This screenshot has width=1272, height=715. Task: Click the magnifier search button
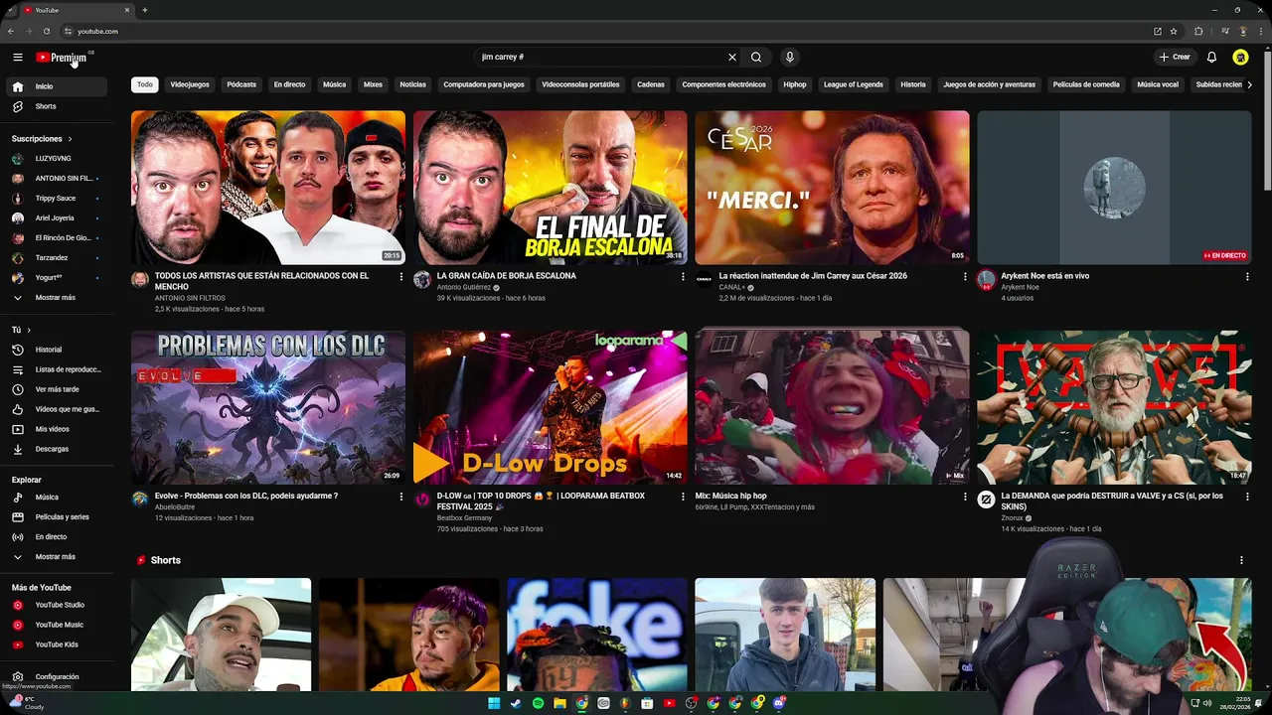tap(756, 58)
